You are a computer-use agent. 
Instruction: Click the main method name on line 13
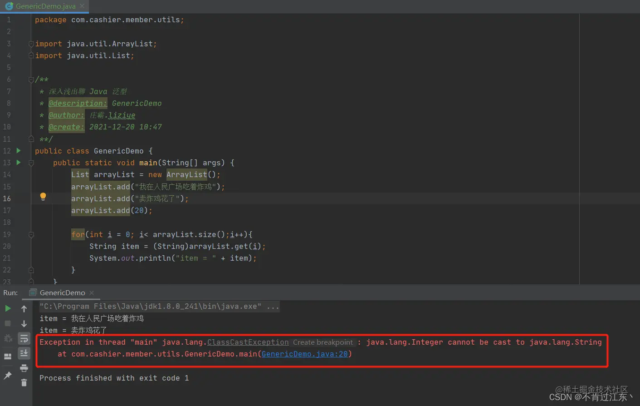click(148, 163)
